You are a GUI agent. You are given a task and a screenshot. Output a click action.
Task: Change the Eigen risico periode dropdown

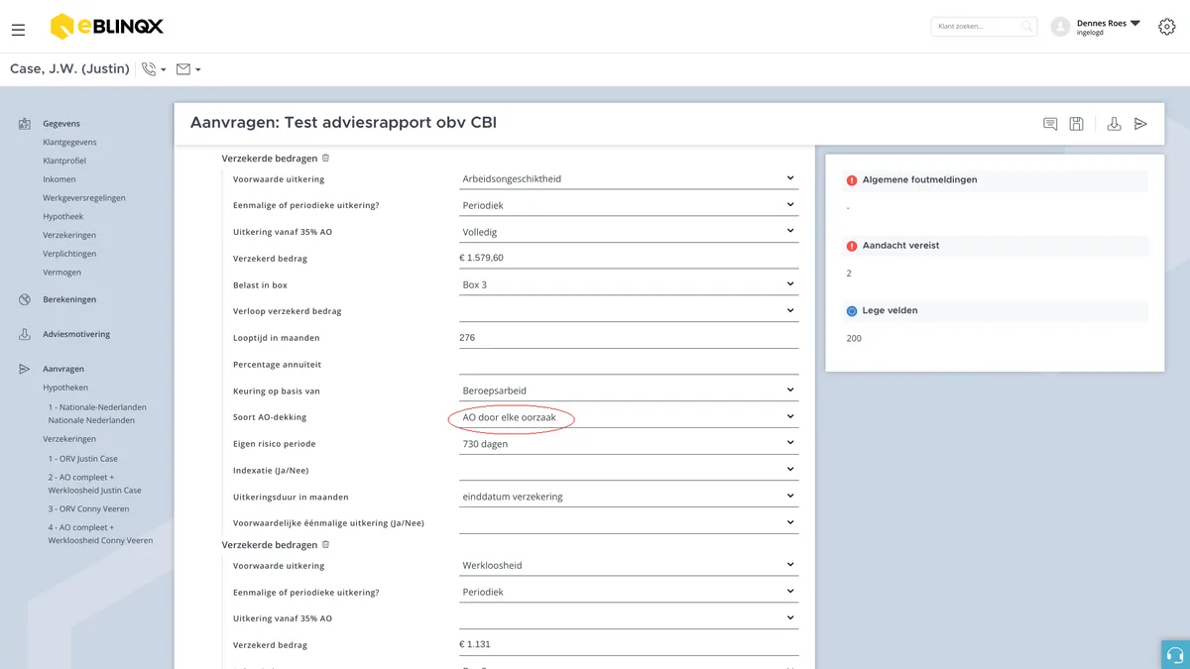(x=629, y=444)
